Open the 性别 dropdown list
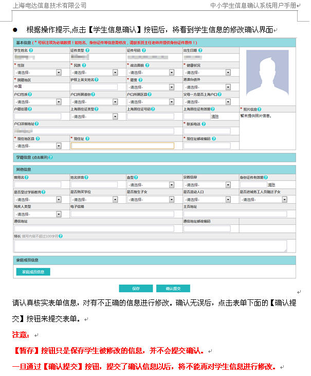Viewport: 311px width, 376px height. pos(38,73)
